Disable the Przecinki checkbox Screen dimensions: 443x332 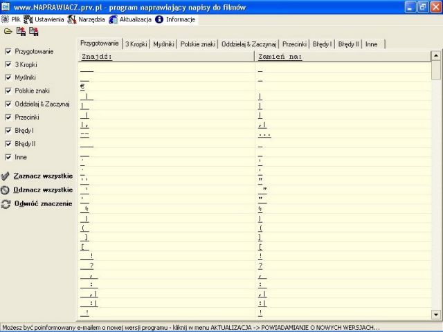(8, 117)
